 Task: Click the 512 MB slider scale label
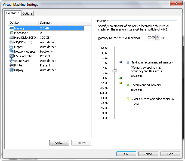click(x=104, y=83)
